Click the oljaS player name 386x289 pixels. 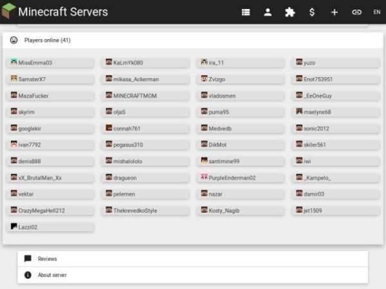[120, 112]
